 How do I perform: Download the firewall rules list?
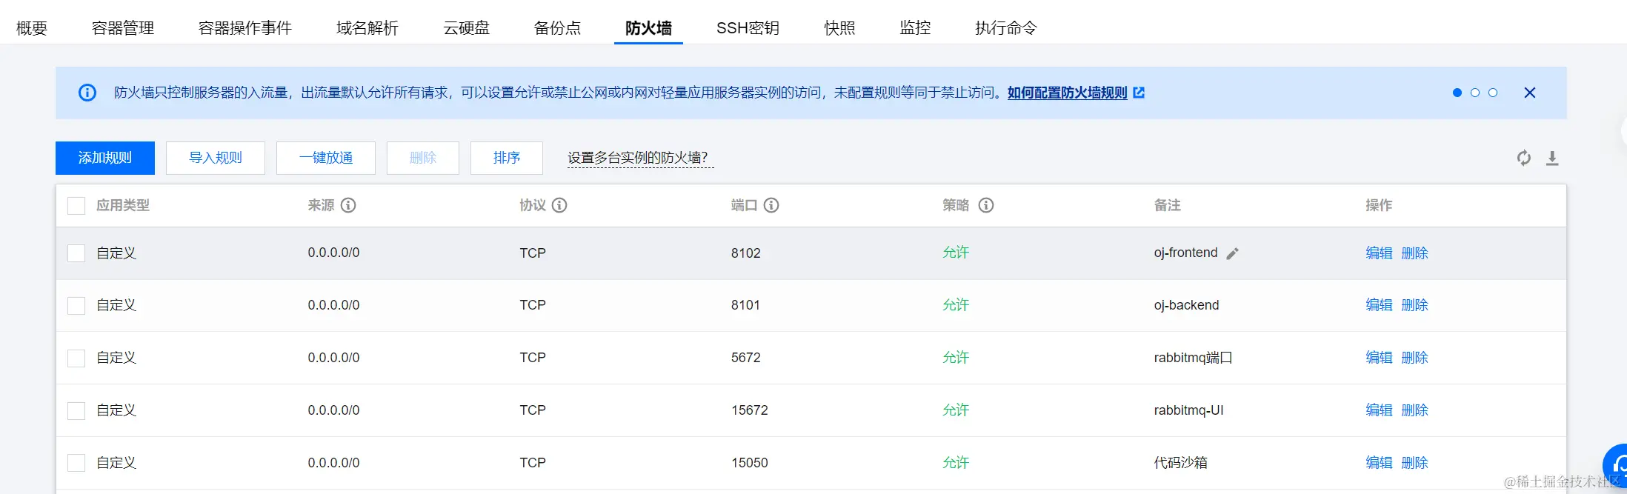[1552, 158]
